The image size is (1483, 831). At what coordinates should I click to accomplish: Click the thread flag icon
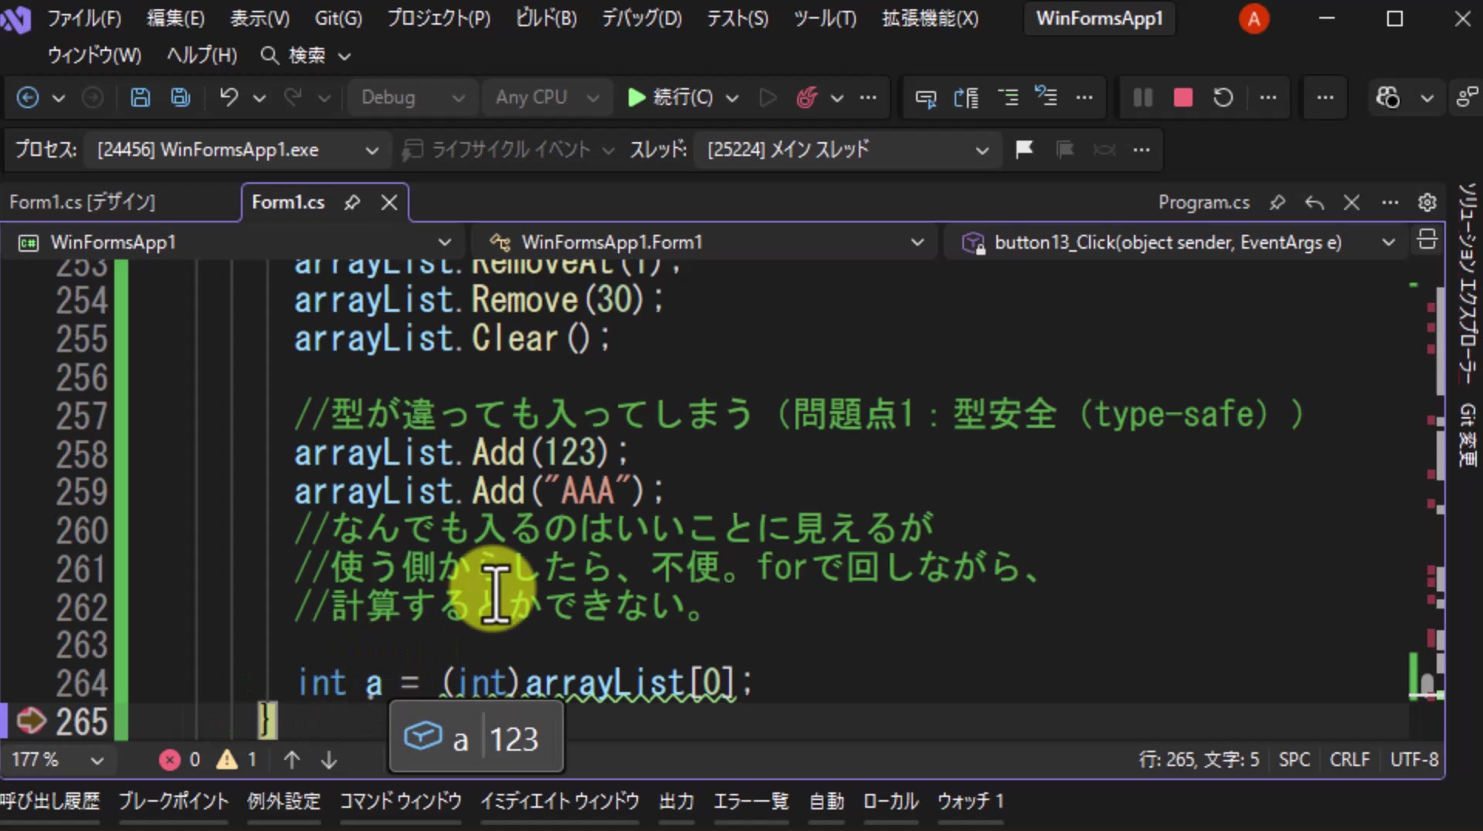click(1024, 149)
